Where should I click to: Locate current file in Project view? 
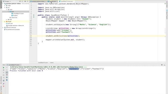click(20, 1)
